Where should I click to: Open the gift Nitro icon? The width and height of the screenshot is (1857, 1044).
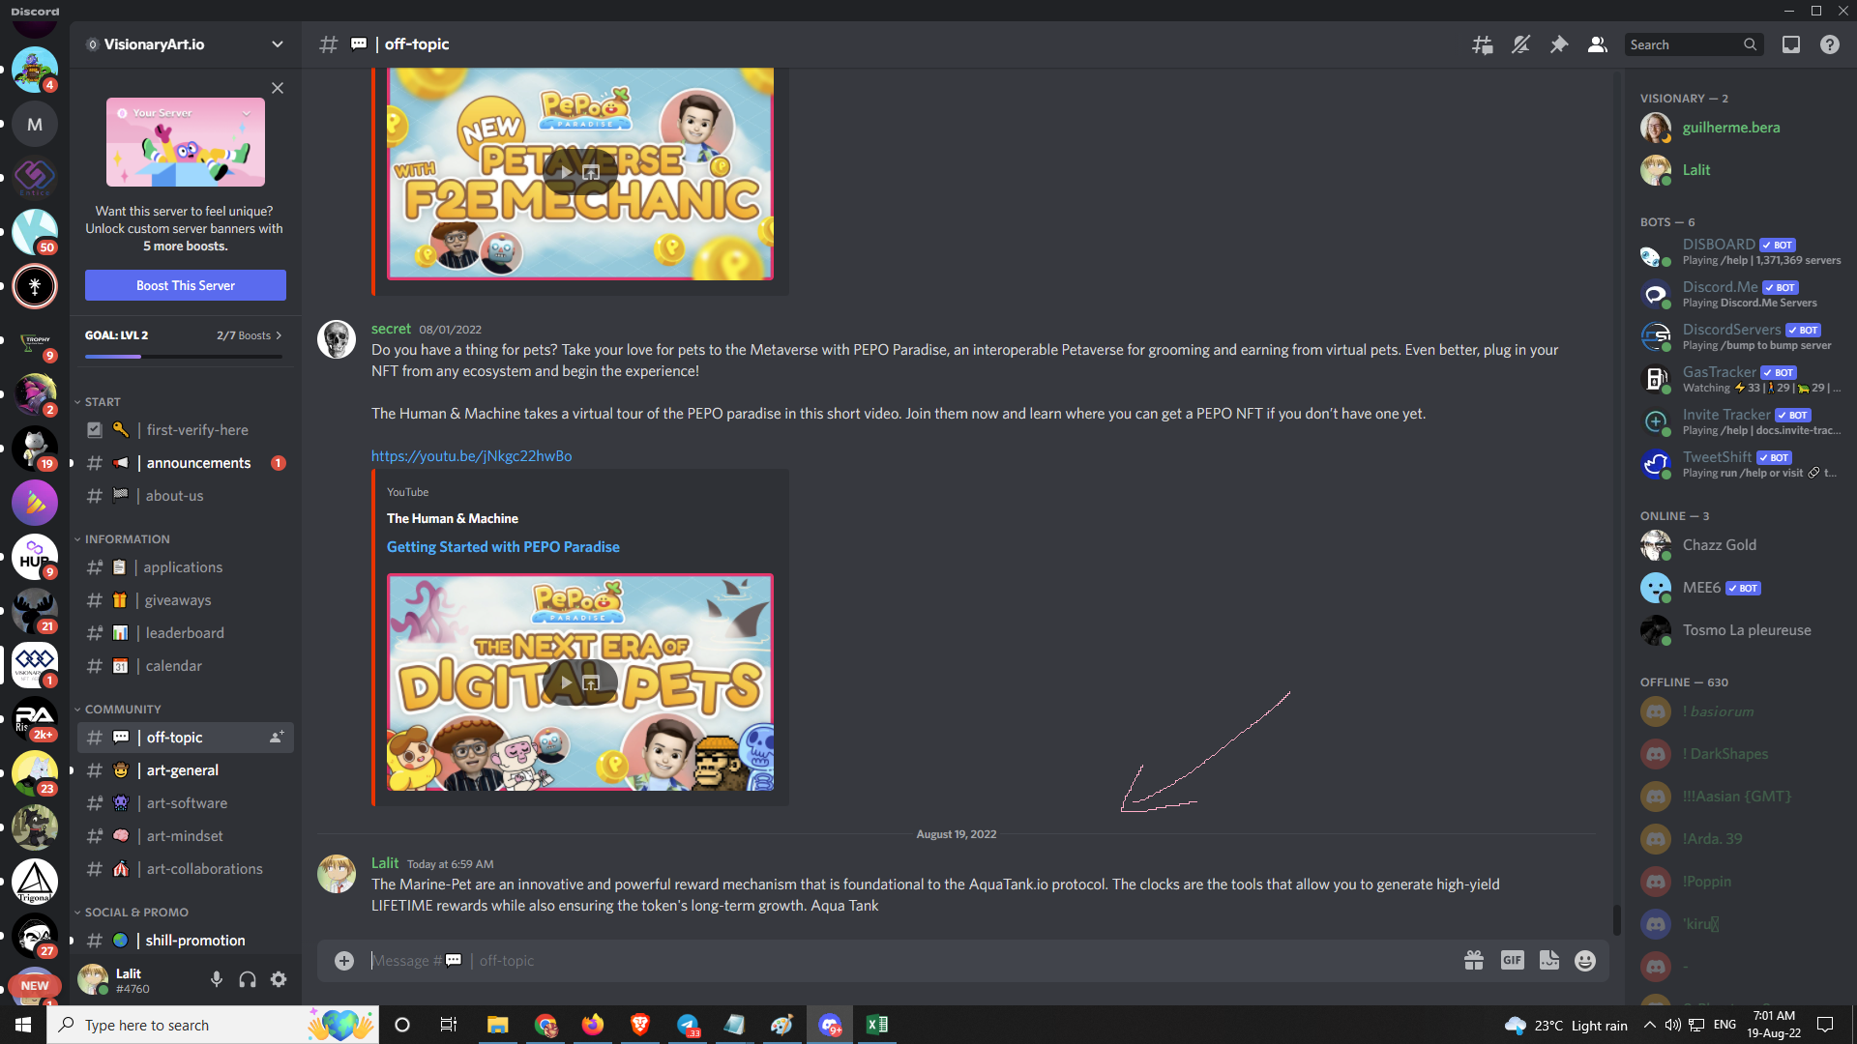(x=1474, y=961)
